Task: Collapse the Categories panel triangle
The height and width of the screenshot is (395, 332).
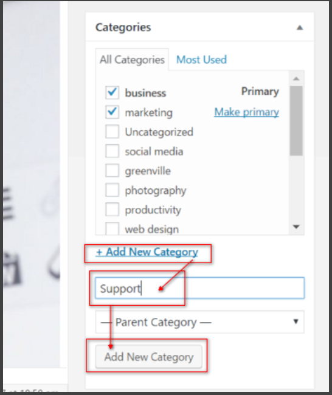Action: click(300, 28)
